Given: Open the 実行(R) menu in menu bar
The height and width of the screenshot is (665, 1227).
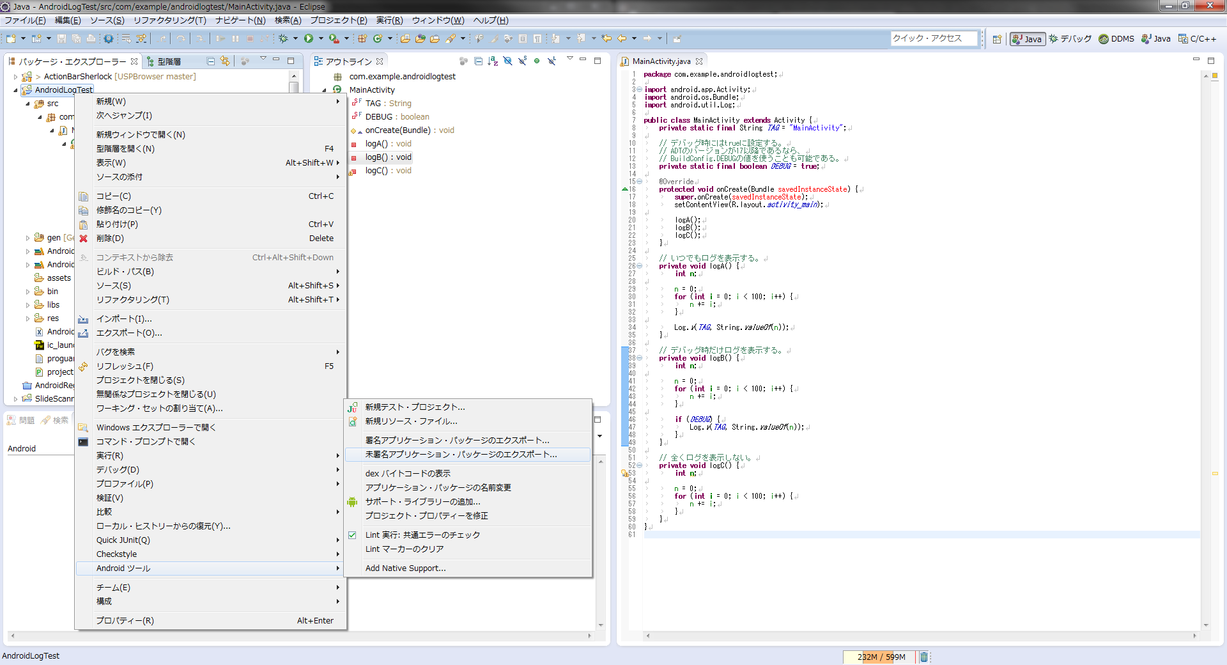Looking at the screenshot, I should 389,20.
